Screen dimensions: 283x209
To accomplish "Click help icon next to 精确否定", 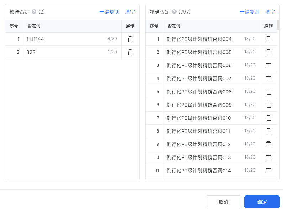I will (x=174, y=12).
